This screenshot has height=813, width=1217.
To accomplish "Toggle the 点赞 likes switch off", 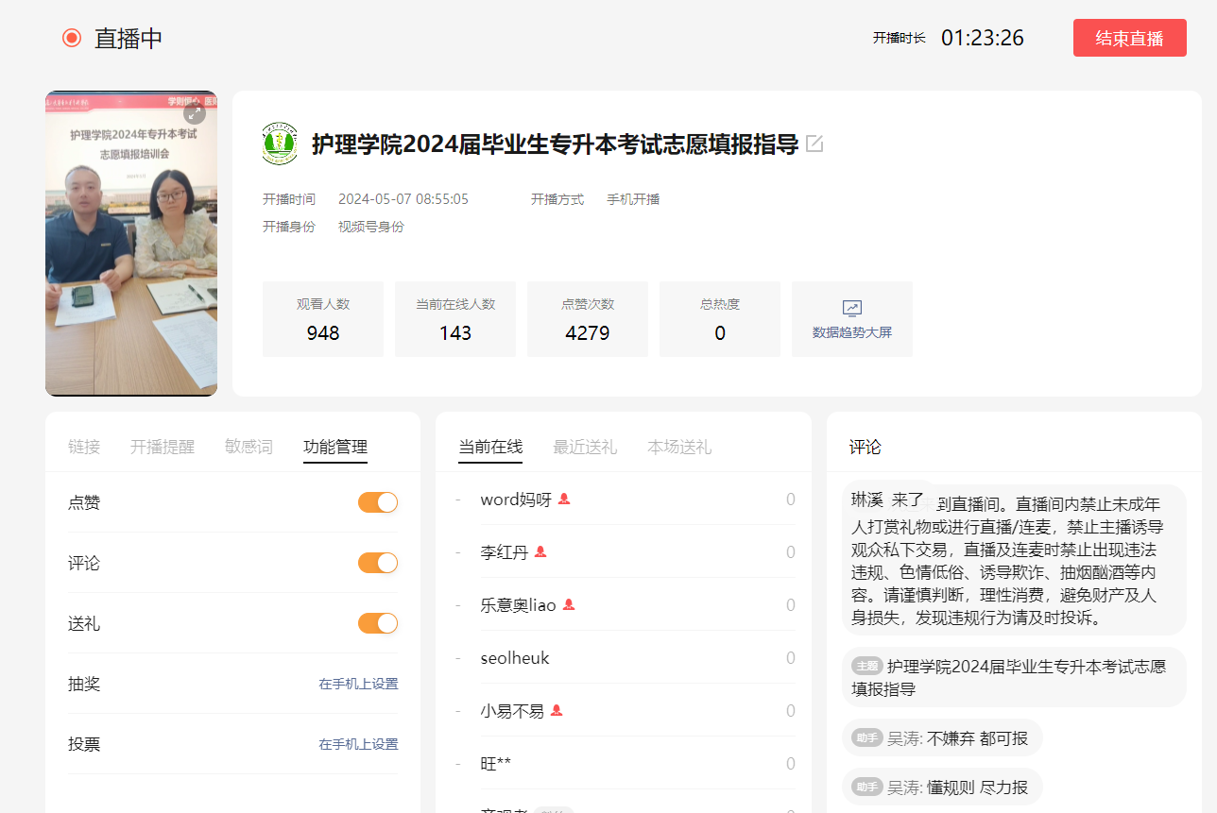I will (x=378, y=502).
